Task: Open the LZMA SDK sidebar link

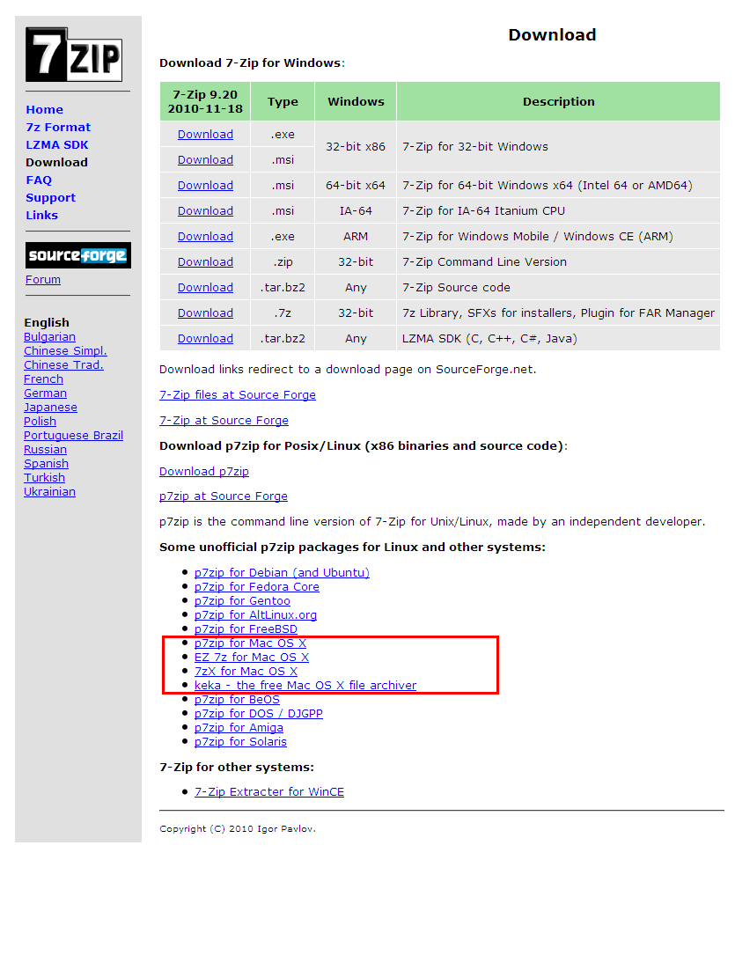Action: click(x=56, y=145)
